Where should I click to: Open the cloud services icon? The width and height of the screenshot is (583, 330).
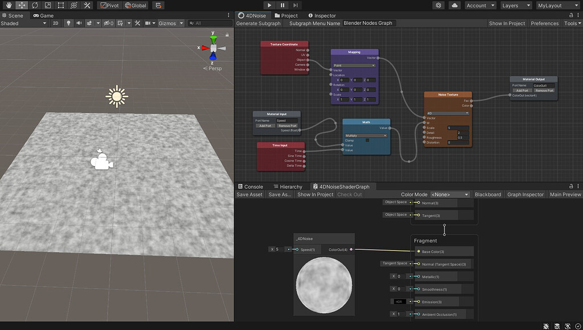pos(454,5)
